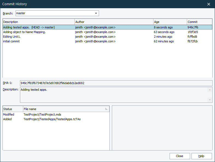The height and width of the screenshot is (162, 215).
Task: Click the sort indicator icon in File name header
Action: [106, 109]
